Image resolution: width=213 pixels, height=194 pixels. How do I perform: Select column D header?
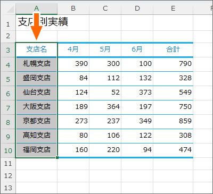137,9
